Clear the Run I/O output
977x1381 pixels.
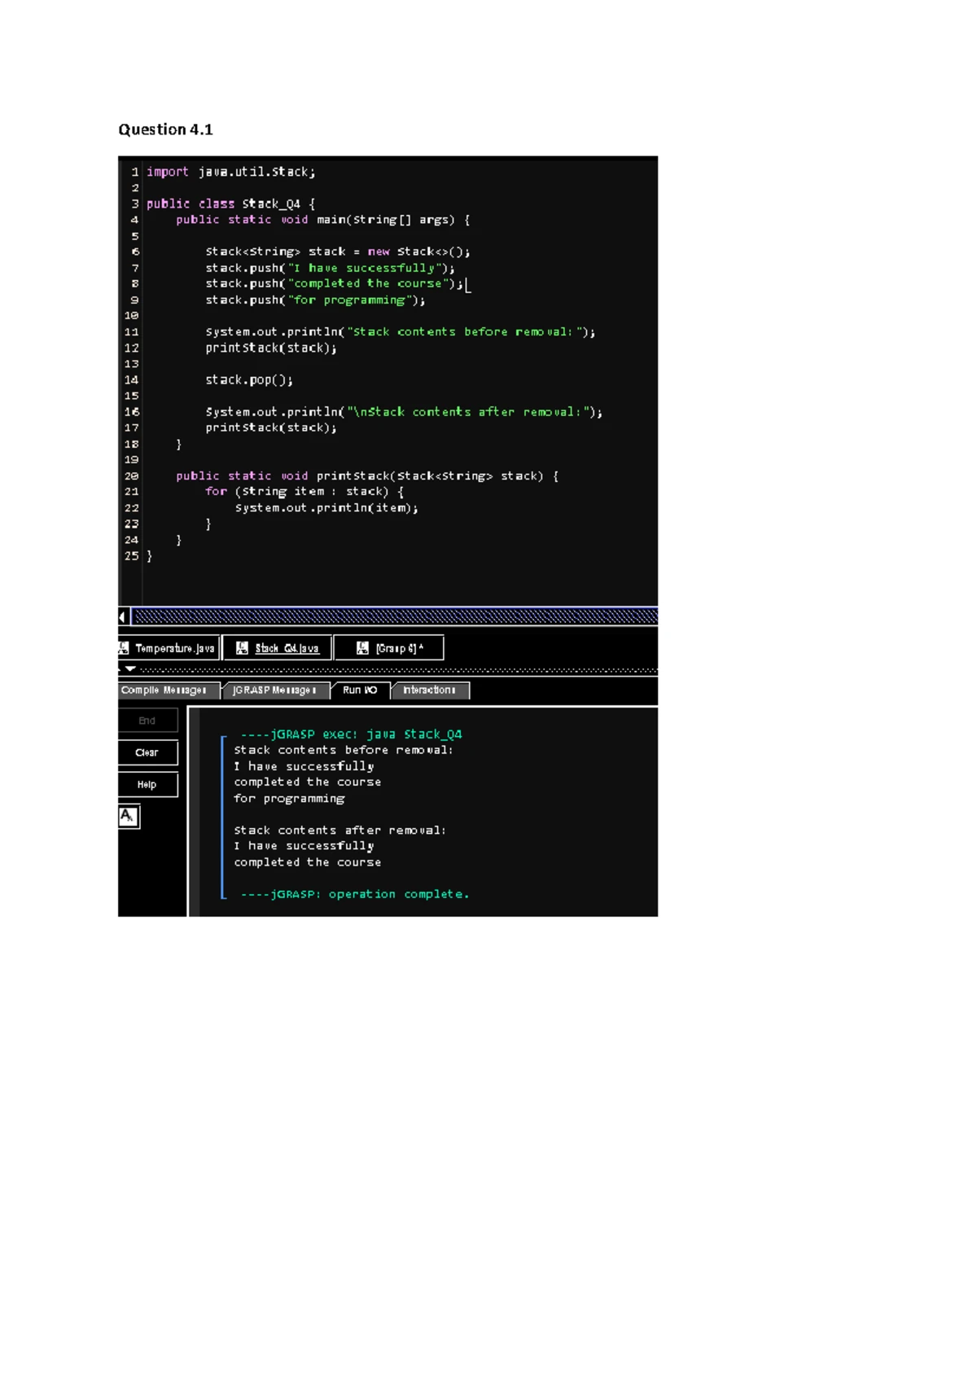tap(147, 752)
